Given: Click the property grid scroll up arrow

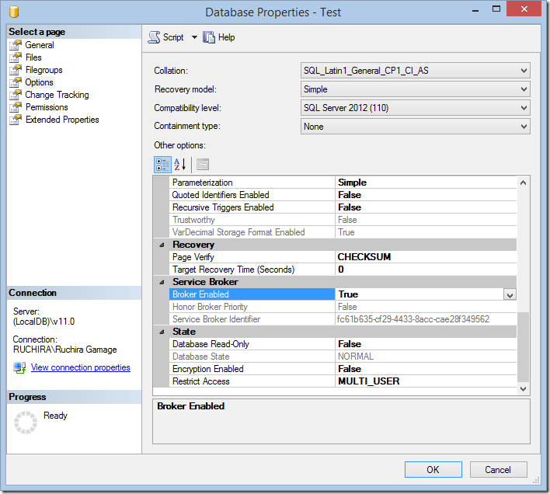Looking at the screenshot, I should pyautogui.click(x=523, y=183).
